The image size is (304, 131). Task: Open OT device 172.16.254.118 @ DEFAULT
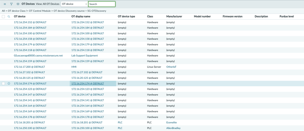(x=30, y=50)
